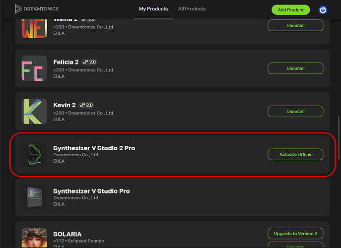Click the Kevin 2 product icon
This screenshot has height=248, width=341.
click(x=34, y=112)
